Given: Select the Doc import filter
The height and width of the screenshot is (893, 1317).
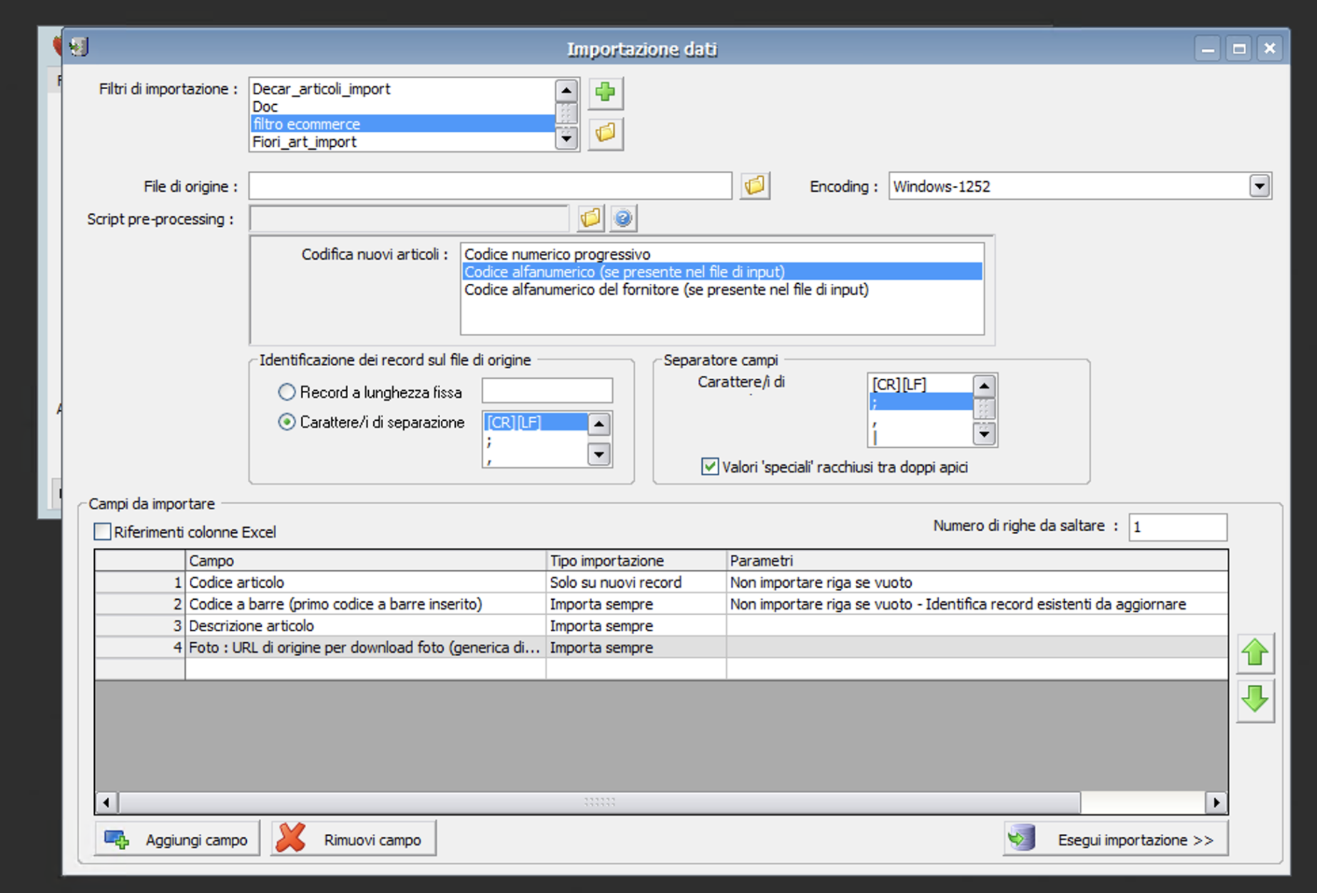Looking at the screenshot, I should click(x=402, y=107).
